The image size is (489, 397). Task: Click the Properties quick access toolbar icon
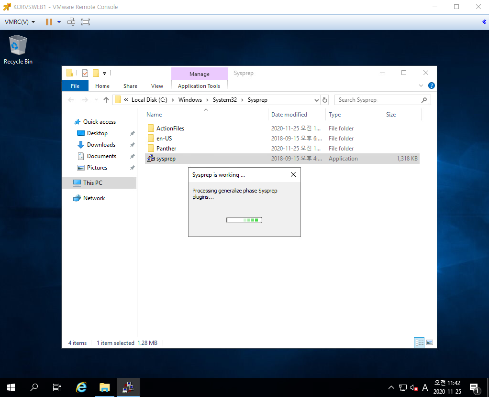[85, 73]
